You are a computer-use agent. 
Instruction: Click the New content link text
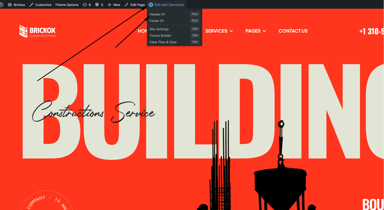[117, 5]
